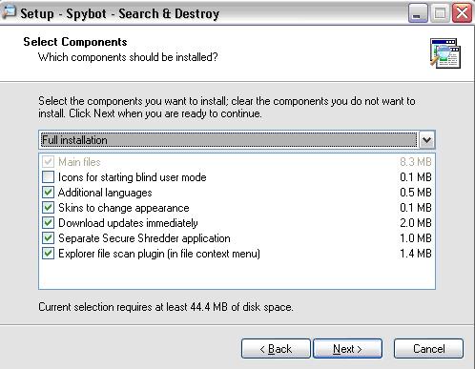Click 'Explorer file scan plugin' label

point(159,254)
